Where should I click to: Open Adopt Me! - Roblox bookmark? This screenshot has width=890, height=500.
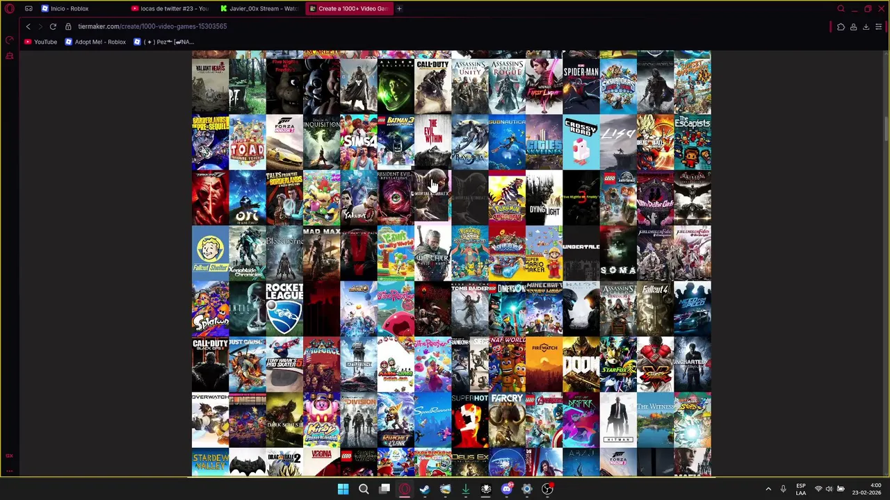pyautogui.click(x=95, y=42)
